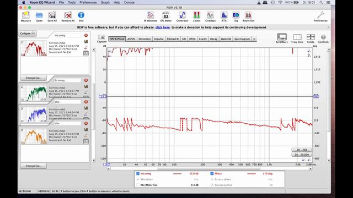Click the graph Capture camera icon
The height and width of the screenshot is (198, 353).
[101, 37]
